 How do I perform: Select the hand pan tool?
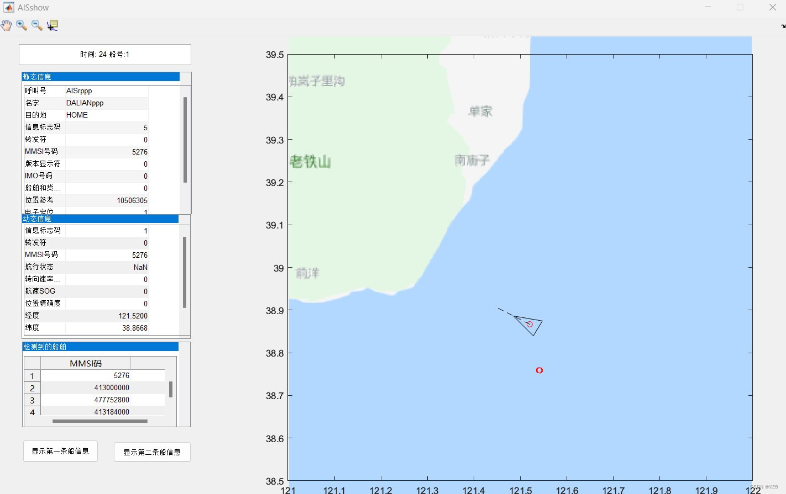(x=6, y=25)
